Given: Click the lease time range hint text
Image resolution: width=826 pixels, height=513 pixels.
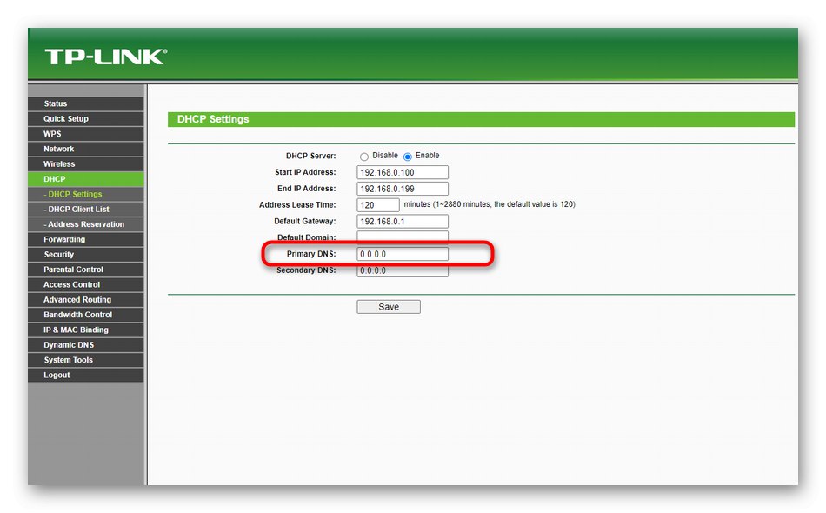Looking at the screenshot, I should pos(490,204).
